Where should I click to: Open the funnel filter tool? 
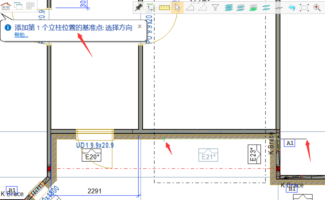pos(215,8)
